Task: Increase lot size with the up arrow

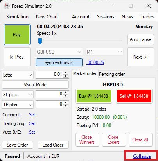Action: coord(66,73)
